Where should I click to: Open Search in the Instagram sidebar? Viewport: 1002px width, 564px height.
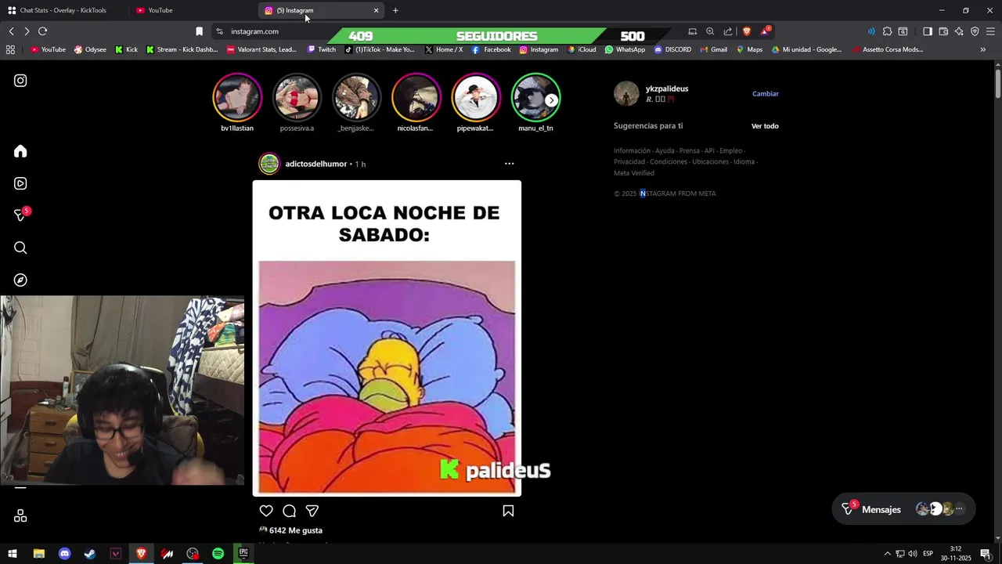point(20,248)
